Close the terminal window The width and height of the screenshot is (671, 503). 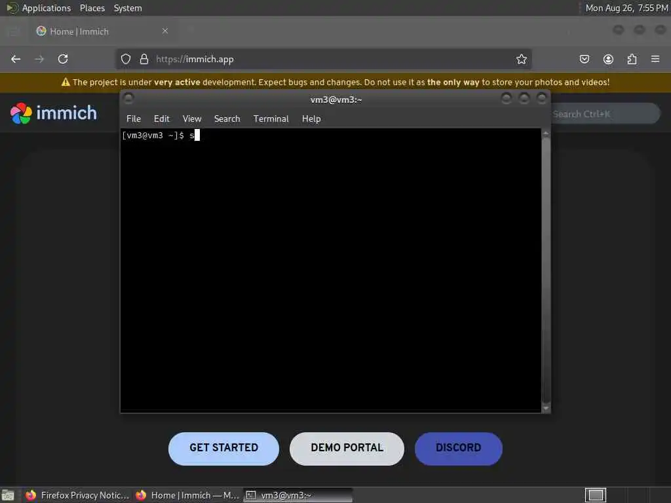[541, 99]
